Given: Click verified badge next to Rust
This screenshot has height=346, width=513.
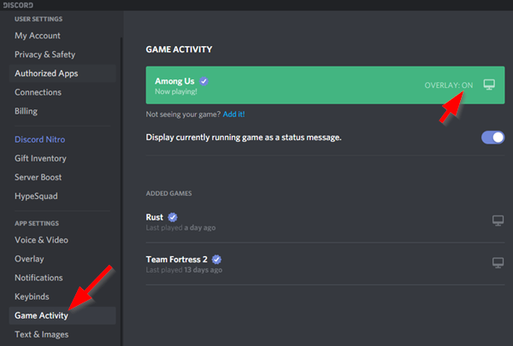Looking at the screenshot, I should (x=173, y=217).
